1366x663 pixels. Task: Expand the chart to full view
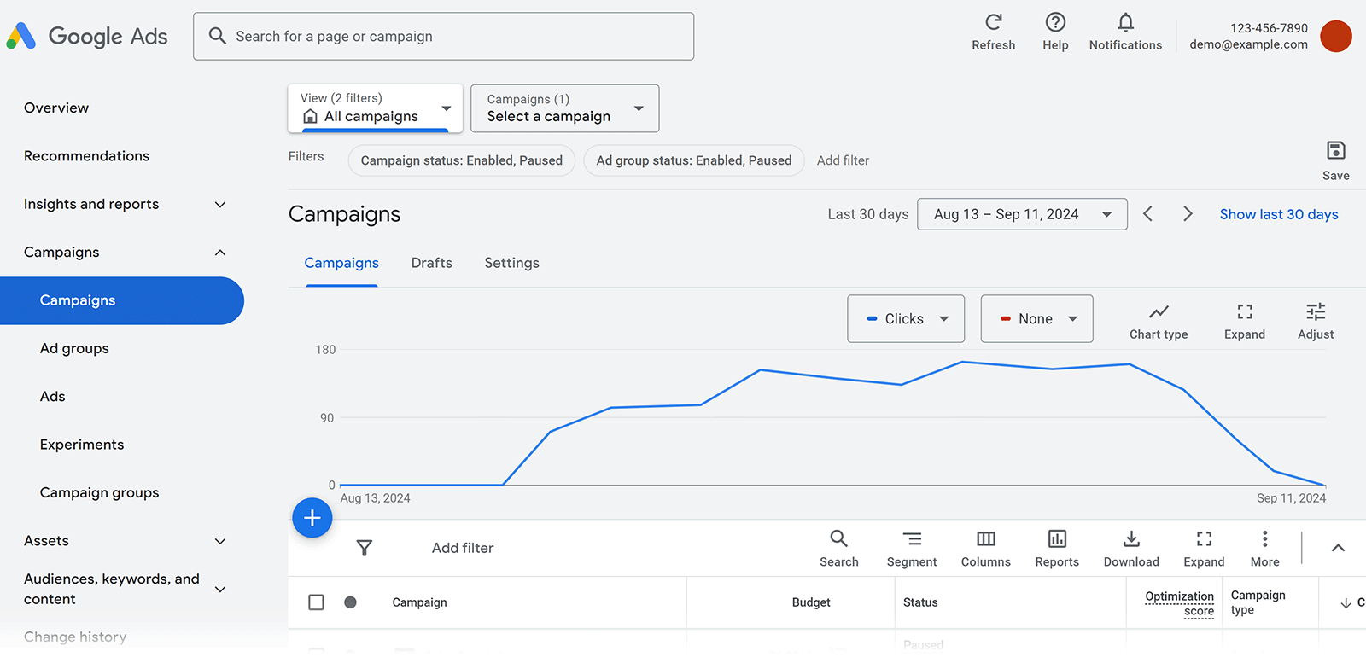(1245, 321)
